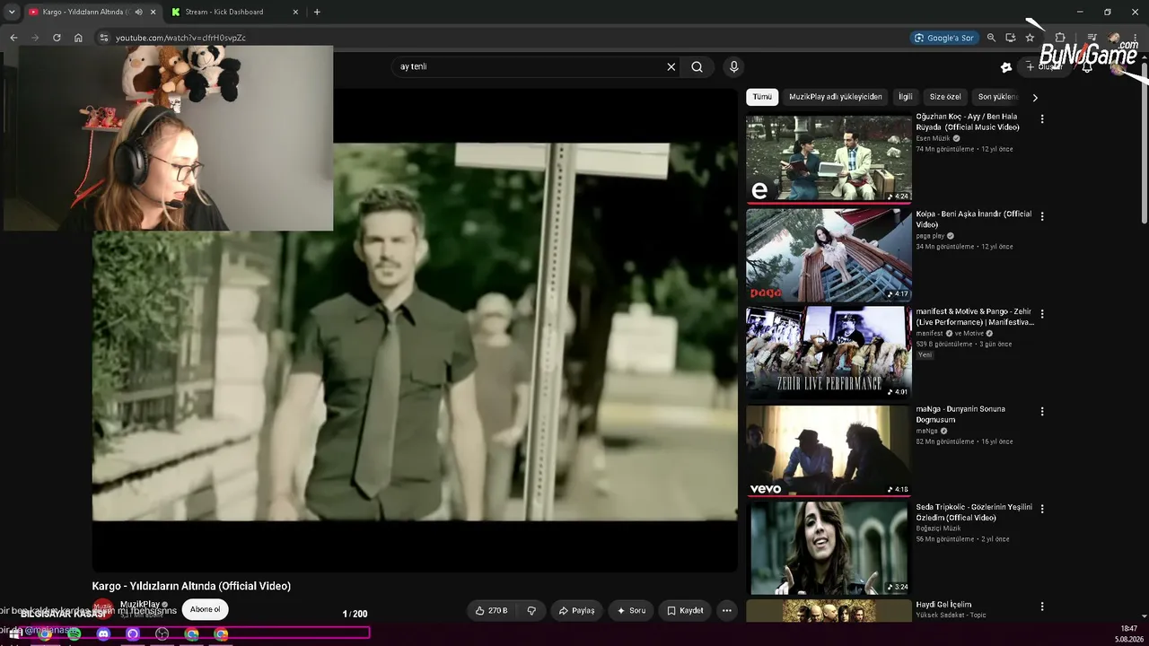Open Discord from the taskbar
Viewport: 1149px width, 646px height.
103,633
